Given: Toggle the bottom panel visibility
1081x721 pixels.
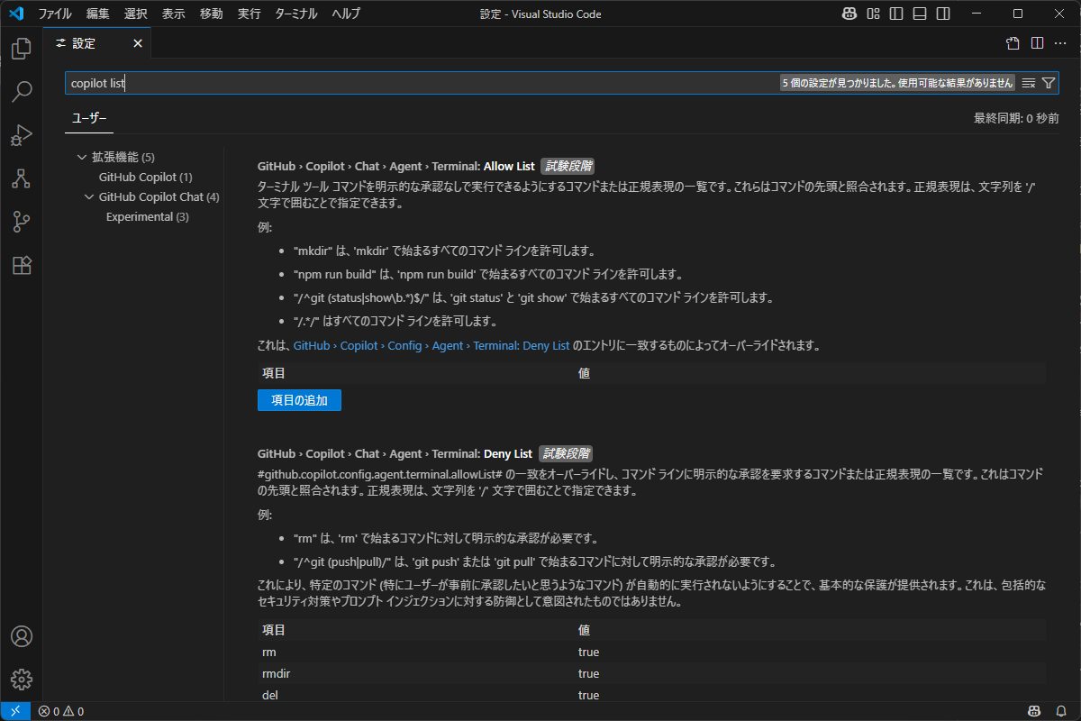Looking at the screenshot, I should point(919,14).
